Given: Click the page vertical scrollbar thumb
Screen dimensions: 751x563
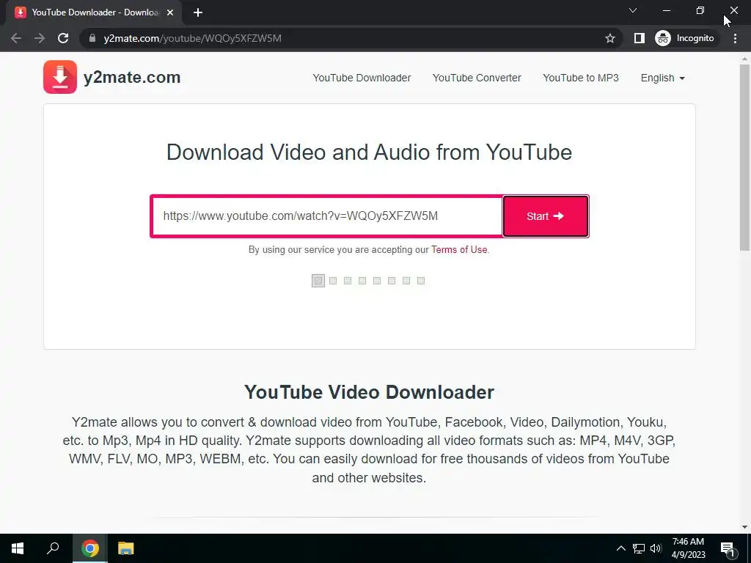Looking at the screenshot, I should [744, 157].
